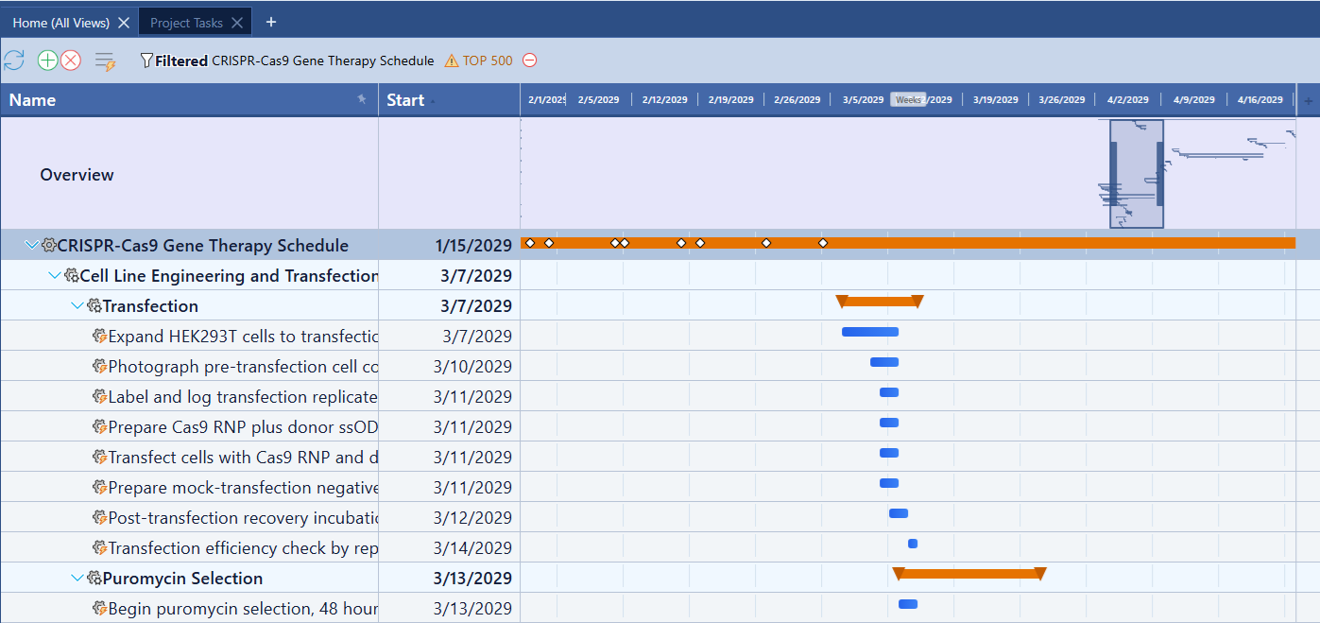Click gear icon of Cell Line Engineering row

pos(72,276)
